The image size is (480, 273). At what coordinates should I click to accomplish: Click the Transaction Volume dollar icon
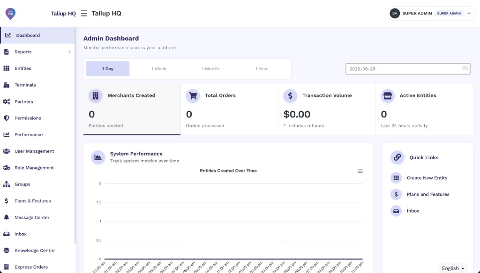coord(290,96)
